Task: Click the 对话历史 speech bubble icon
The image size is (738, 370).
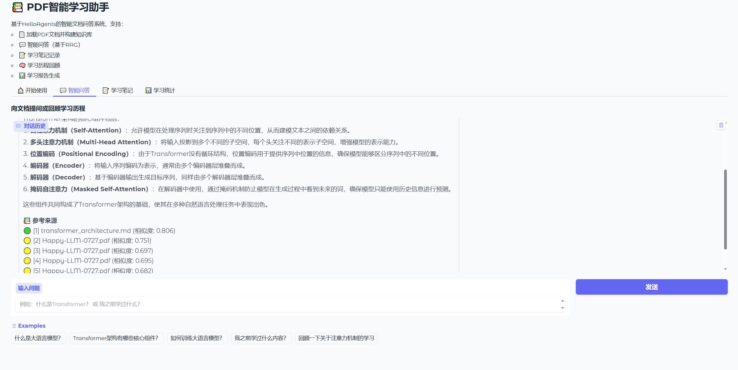Action: (19, 126)
